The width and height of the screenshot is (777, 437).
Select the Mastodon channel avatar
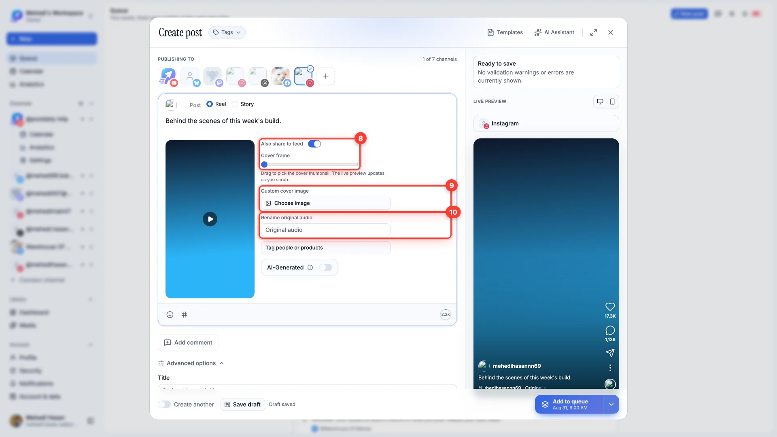[x=213, y=76]
